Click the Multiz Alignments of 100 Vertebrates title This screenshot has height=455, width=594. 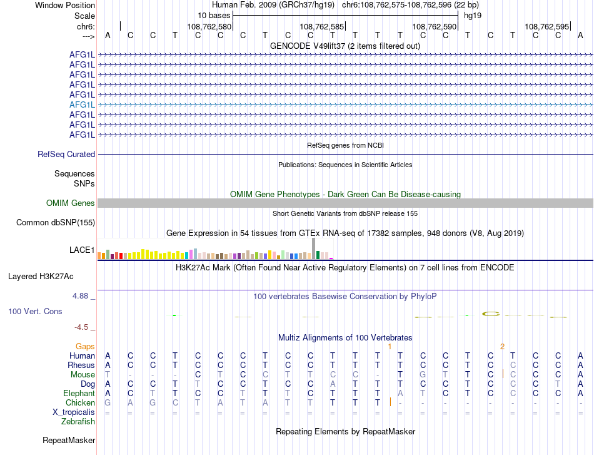click(345, 337)
